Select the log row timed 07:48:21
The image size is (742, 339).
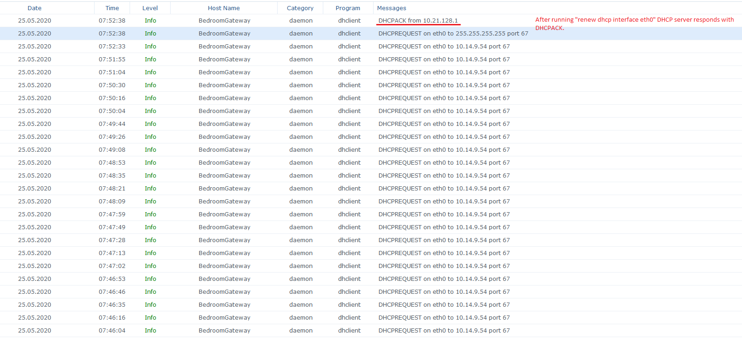(x=371, y=188)
